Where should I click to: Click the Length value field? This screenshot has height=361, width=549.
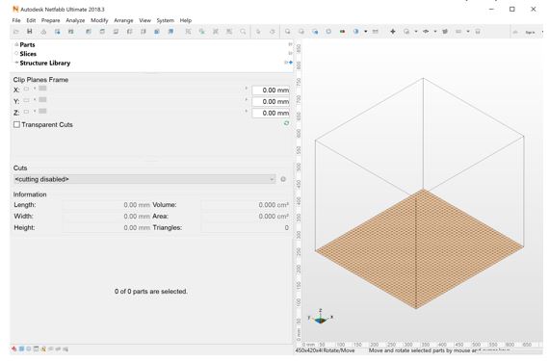107,205
